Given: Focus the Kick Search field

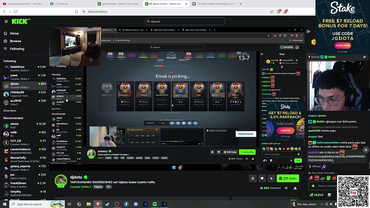Looking at the screenshot, I should pyautogui.click(x=185, y=21).
